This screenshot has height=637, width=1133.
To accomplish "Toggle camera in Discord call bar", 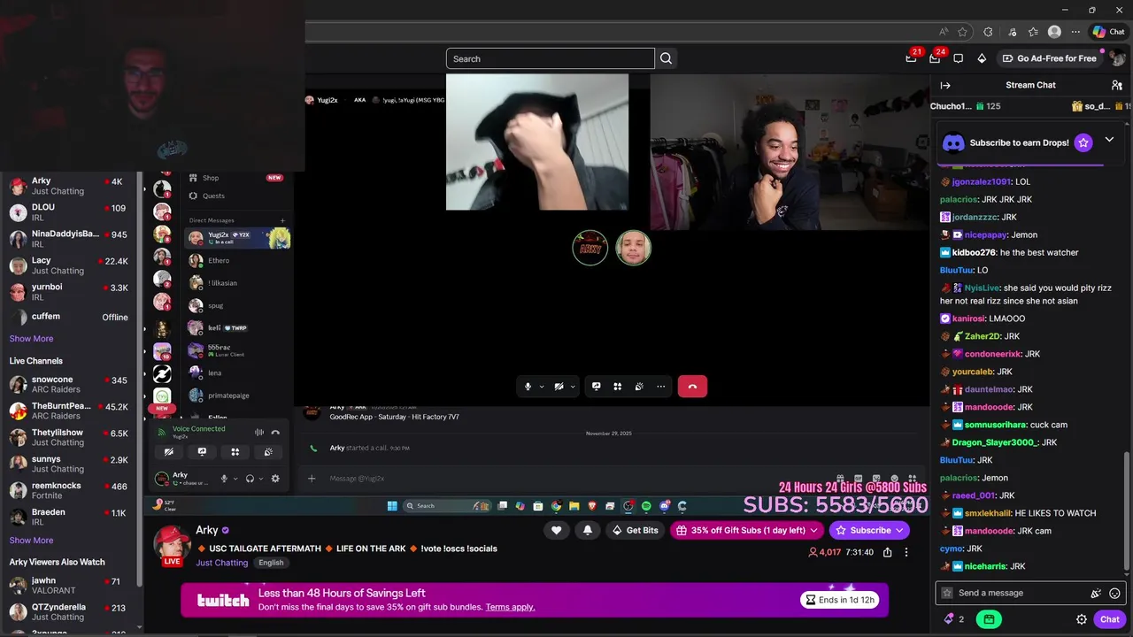I will pos(559,387).
